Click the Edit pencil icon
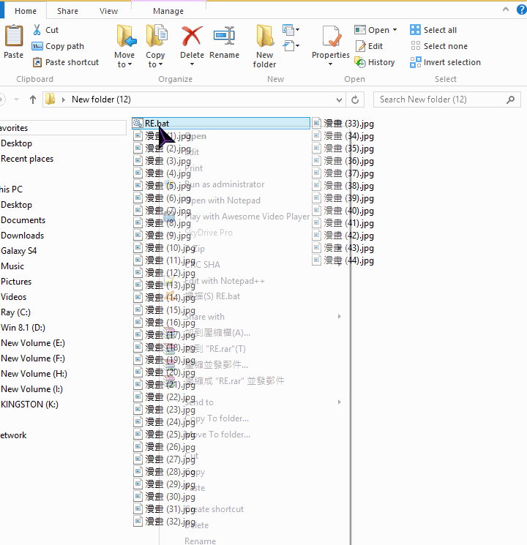 [360, 46]
